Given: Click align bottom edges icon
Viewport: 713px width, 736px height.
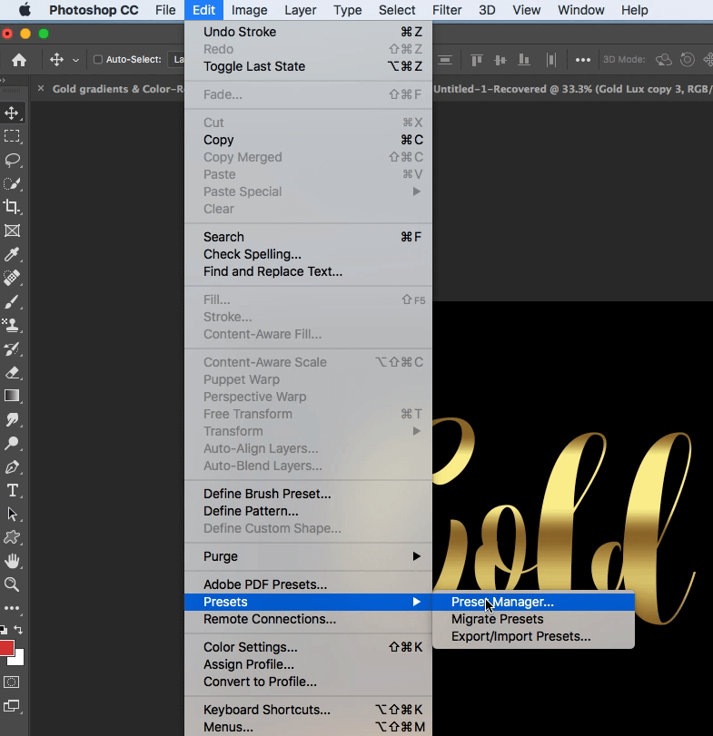Looking at the screenshot, I should click(x=524, y=60).
